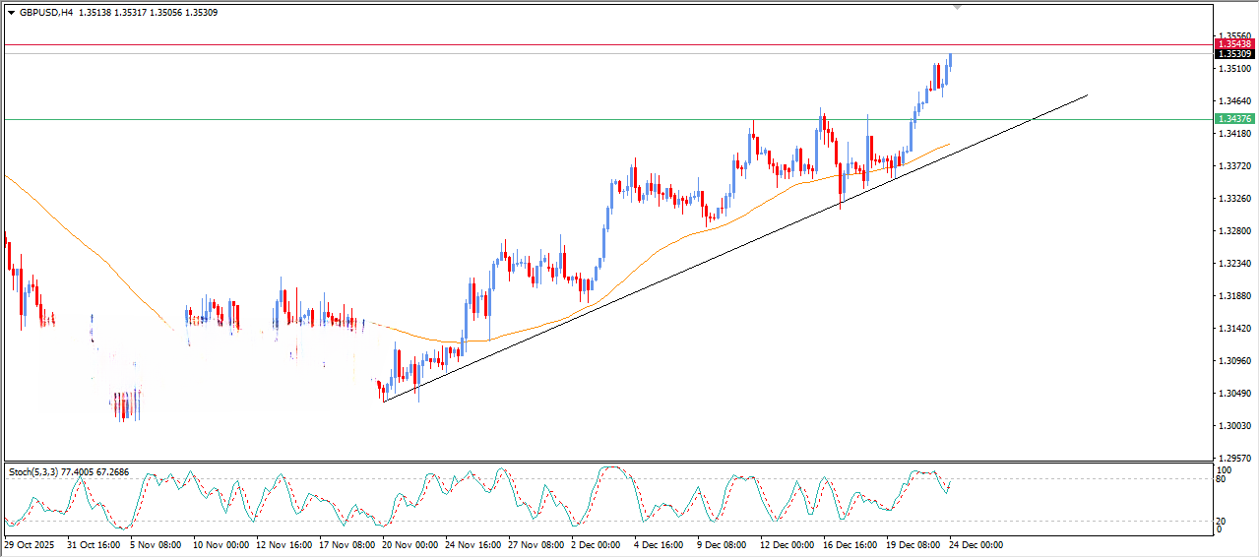Click the 1.30030 price scale value
Screen dimensions: 1260x558
click(x=1234, y=426)
